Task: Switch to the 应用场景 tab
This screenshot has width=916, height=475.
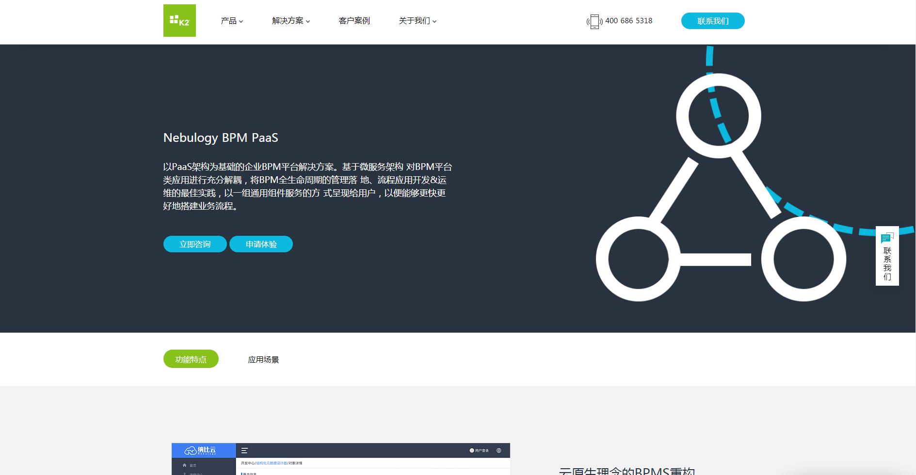Action: 263,359
